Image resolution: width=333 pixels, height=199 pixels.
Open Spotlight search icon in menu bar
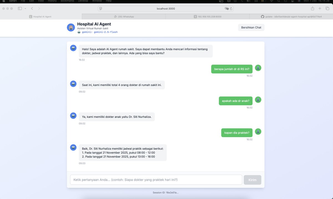click(x=278, y=1)
